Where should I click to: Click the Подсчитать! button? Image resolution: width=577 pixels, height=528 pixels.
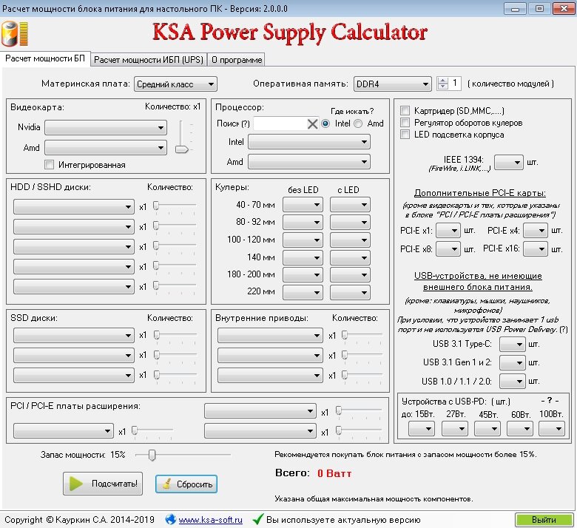click(x=103, y=484)
